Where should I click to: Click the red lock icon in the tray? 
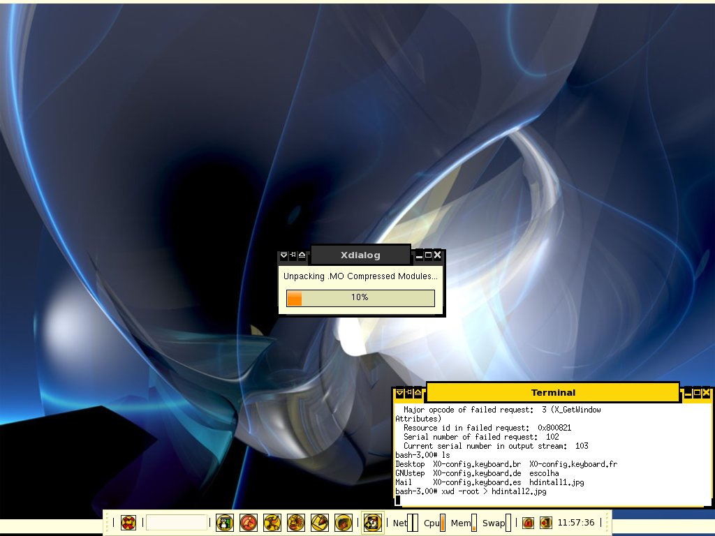pos(528,522)
